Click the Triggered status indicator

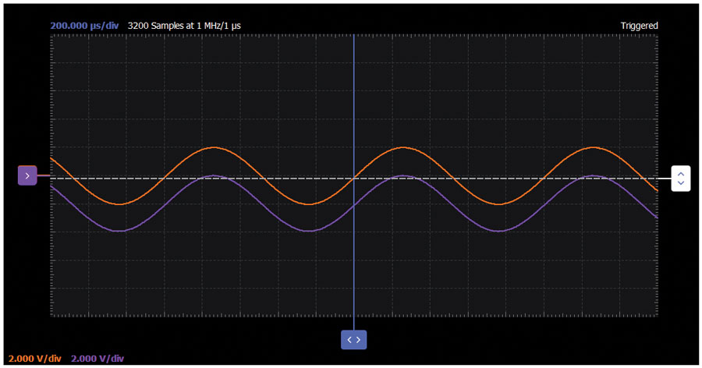click(x=639, y=26)
